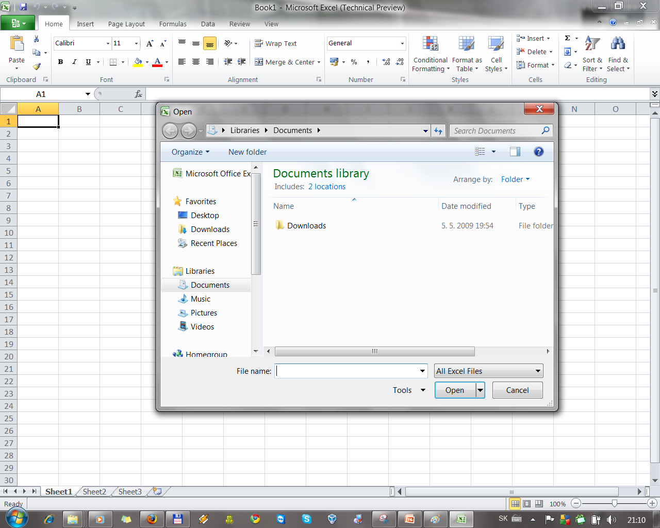The width and height of the screenshot is (660, 528).
Task: Click the Paste icon in Clipboard group
Action: 16,44
